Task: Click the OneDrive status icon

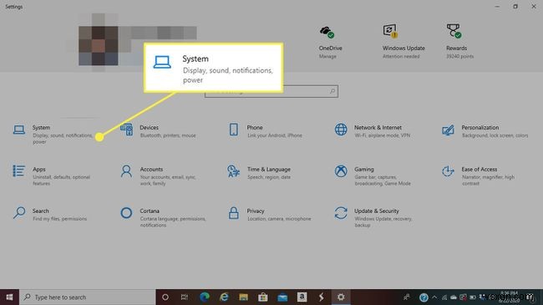Action: [327, 32]
